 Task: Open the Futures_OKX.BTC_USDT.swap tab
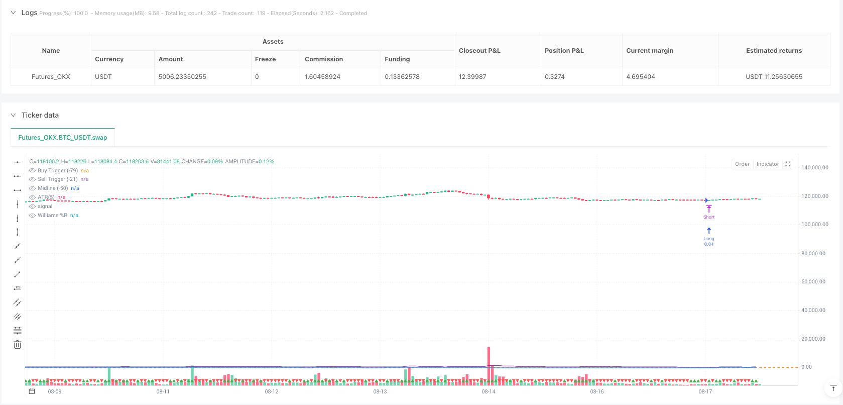[x=63, y=137]
